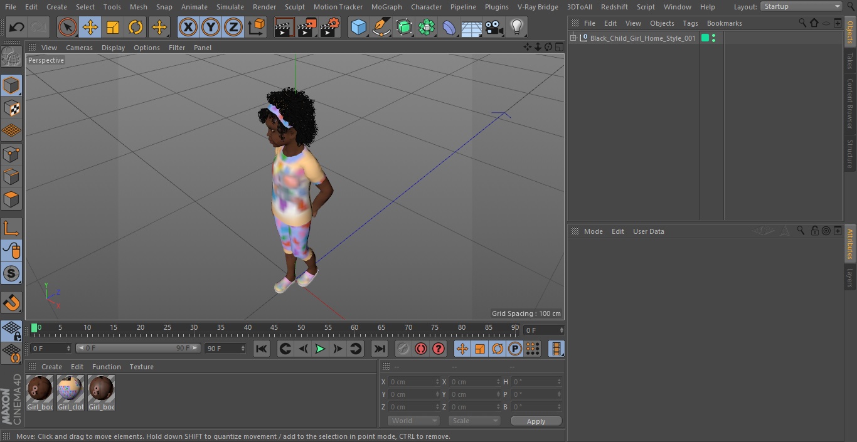Select the Scale tool

113,27
